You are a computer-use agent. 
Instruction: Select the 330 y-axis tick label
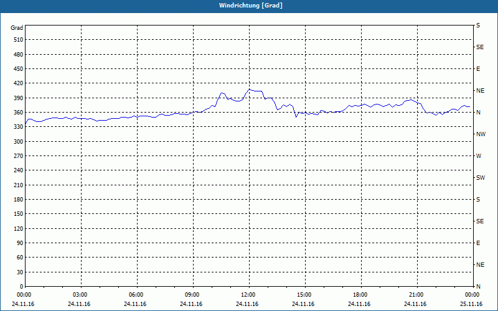19,127
